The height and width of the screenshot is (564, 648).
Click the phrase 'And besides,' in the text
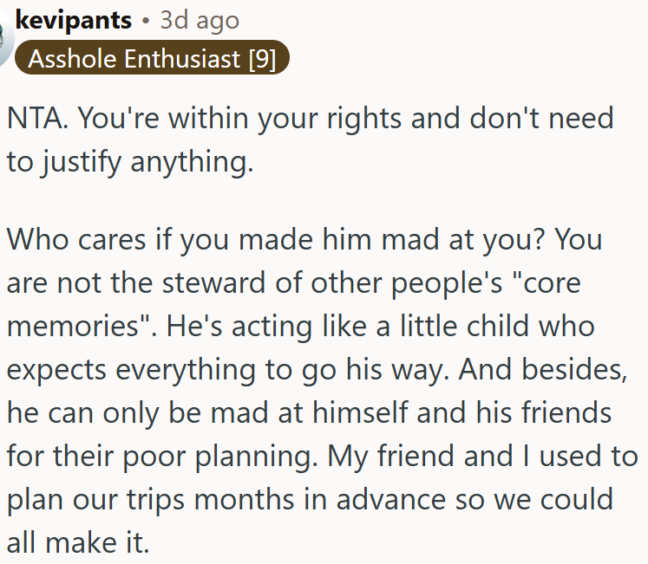(543, 370)
